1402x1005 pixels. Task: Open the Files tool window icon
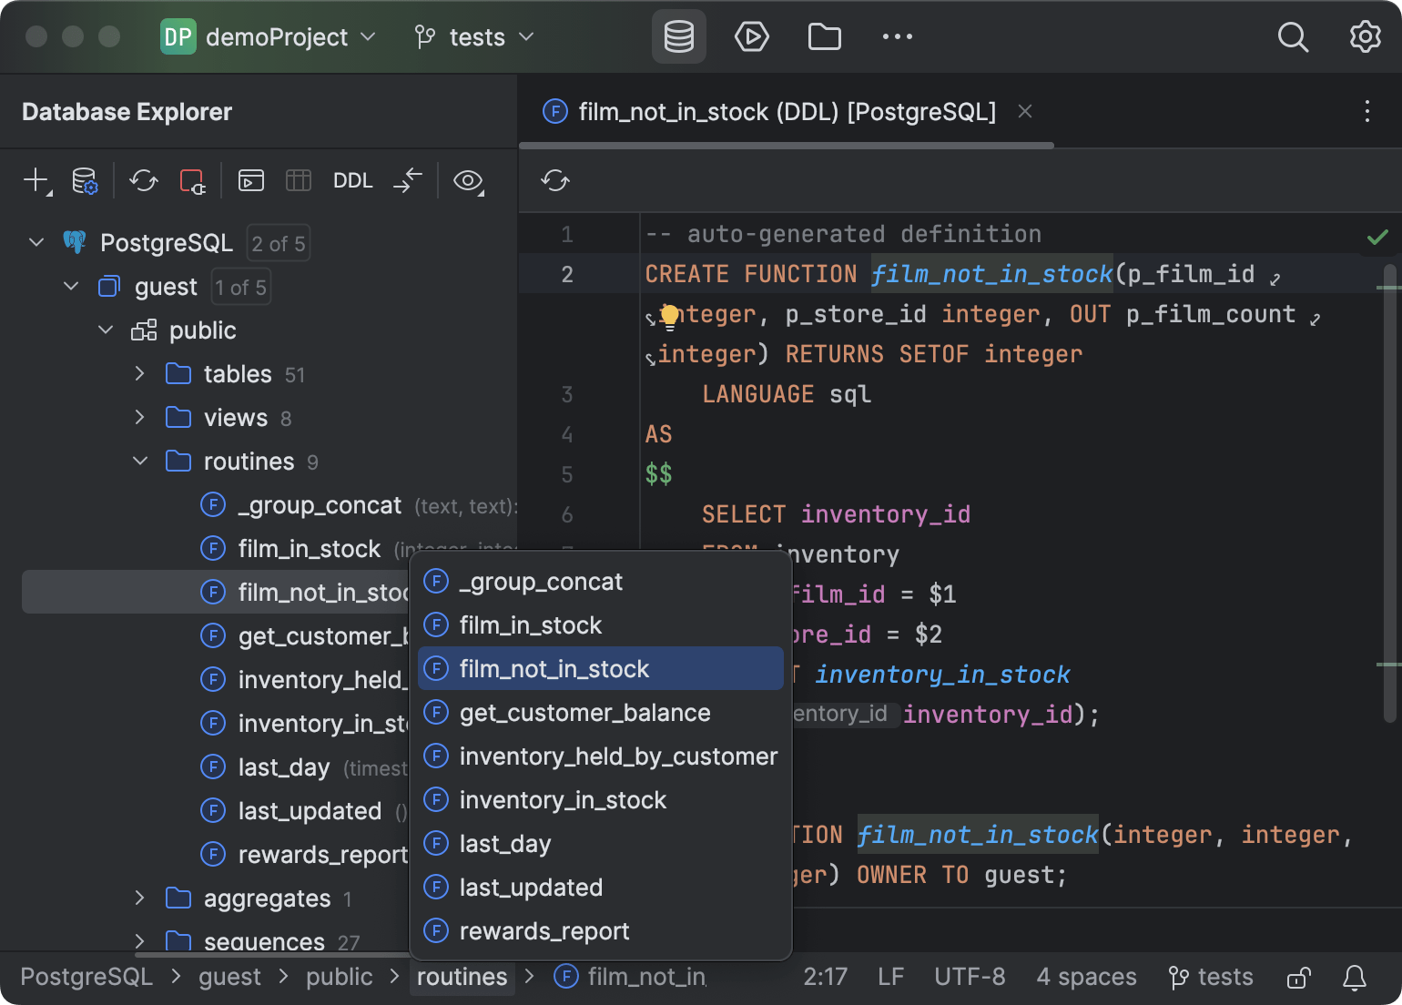(824, 36)
